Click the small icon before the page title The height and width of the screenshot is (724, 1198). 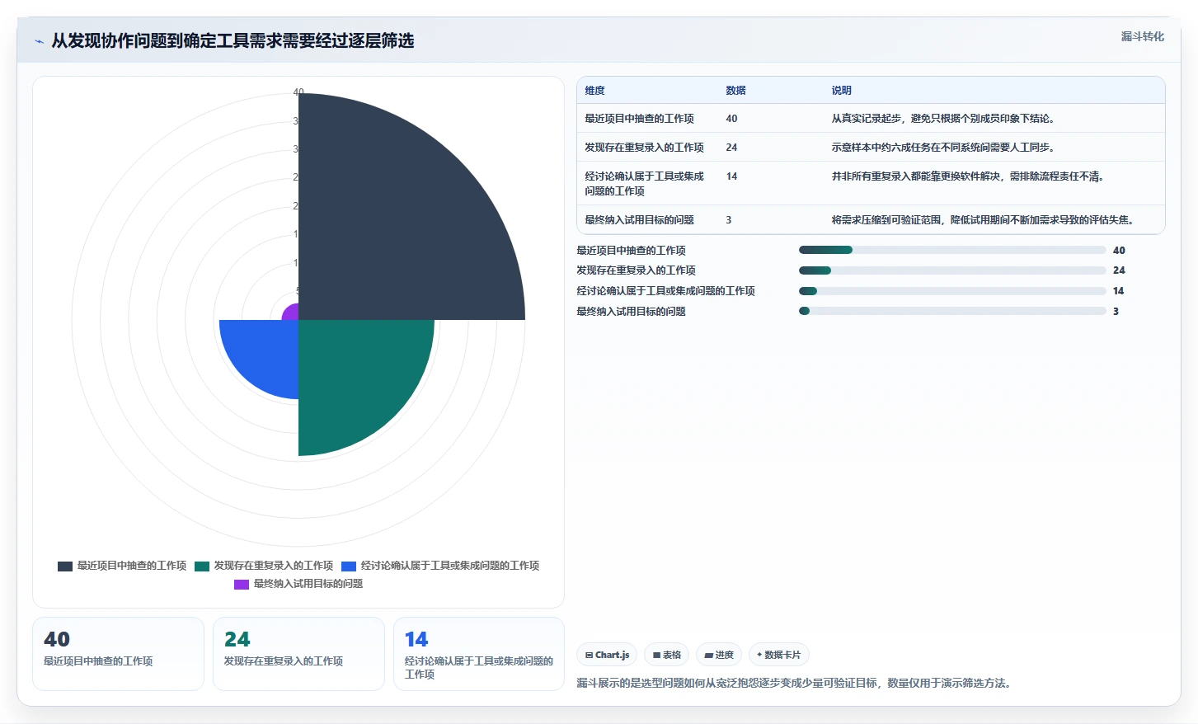click(x=39, y=41)
